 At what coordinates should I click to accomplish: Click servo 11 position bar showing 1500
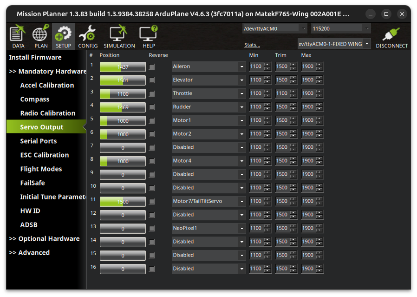click(x=123, y=201)
